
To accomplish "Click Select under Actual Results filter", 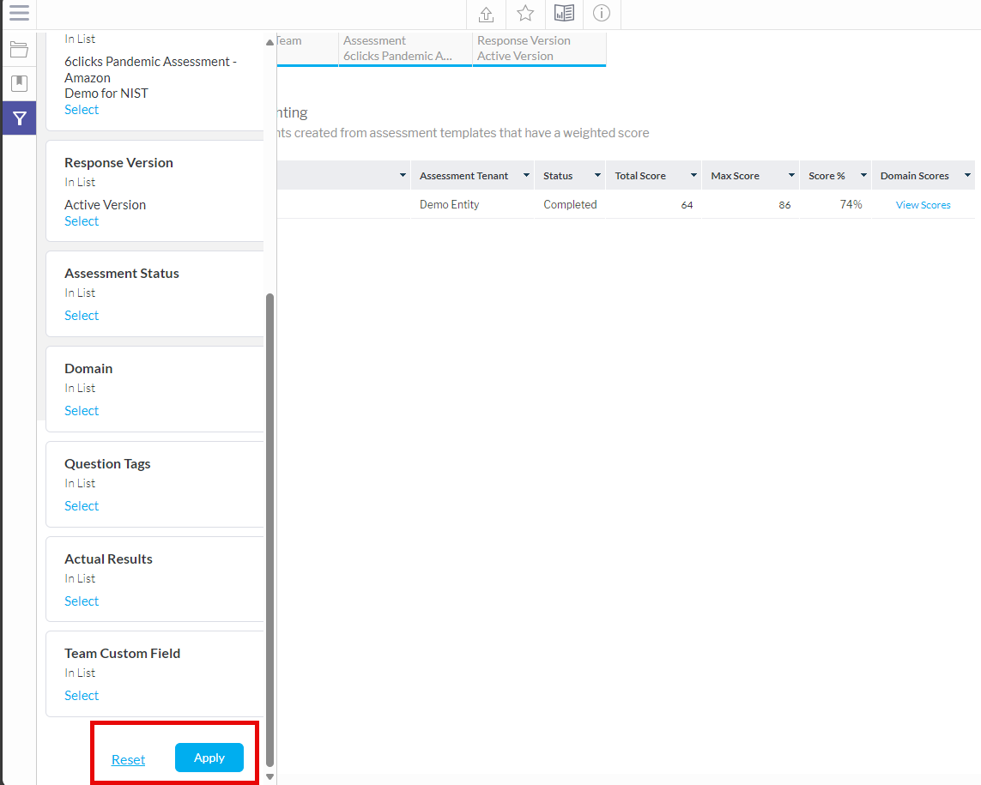I will 82,601.
